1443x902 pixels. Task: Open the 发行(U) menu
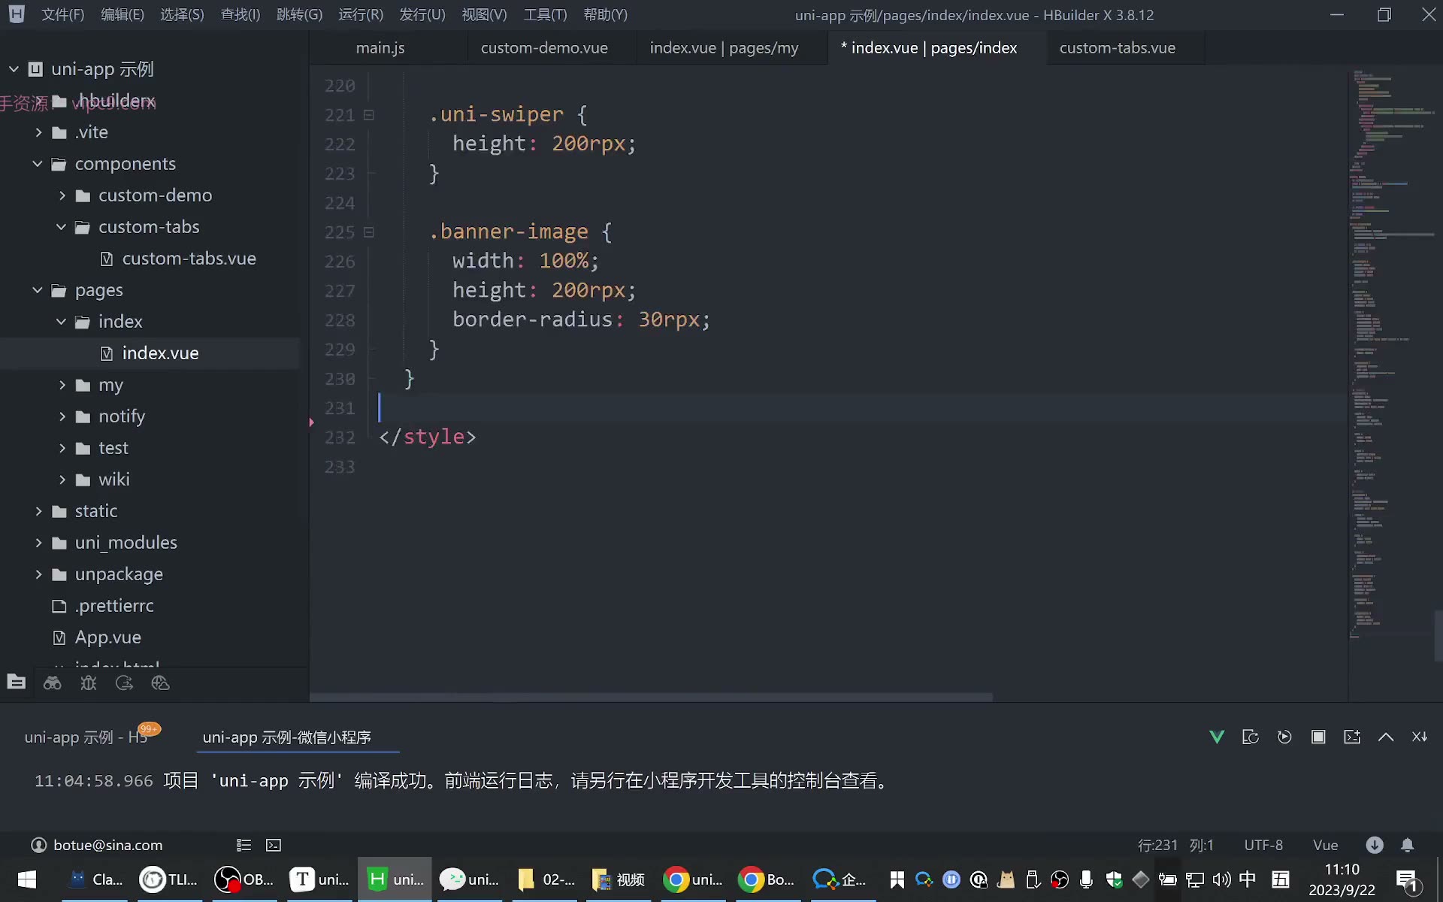pyautogui.click(x=422, y=15)
